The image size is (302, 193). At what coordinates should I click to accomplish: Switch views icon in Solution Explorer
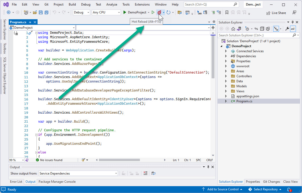(x=239, y=29)
